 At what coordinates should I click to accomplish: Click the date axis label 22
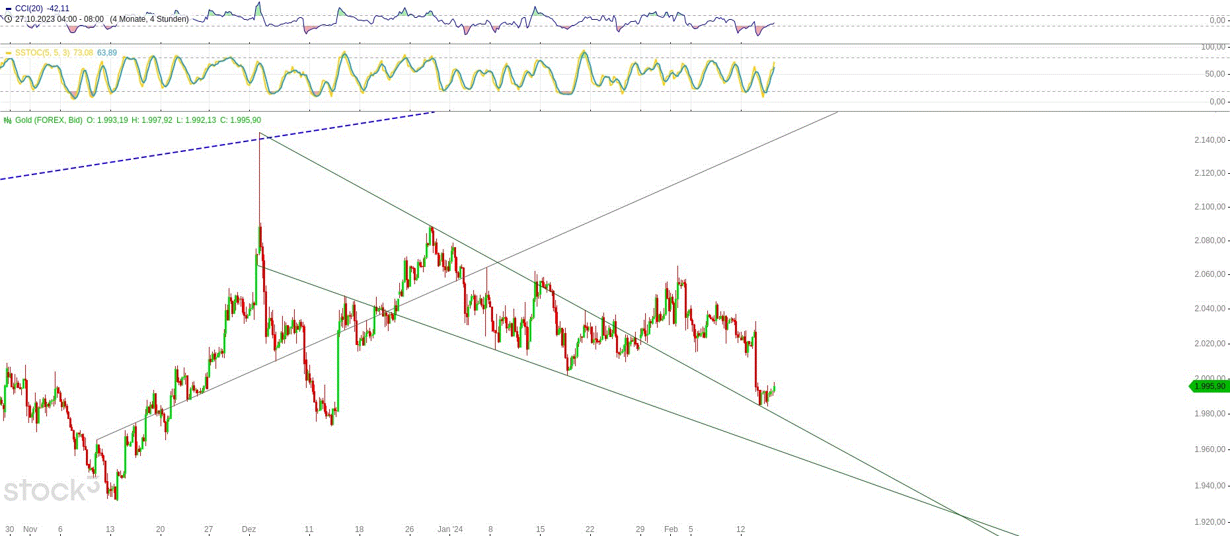(590, 529)
